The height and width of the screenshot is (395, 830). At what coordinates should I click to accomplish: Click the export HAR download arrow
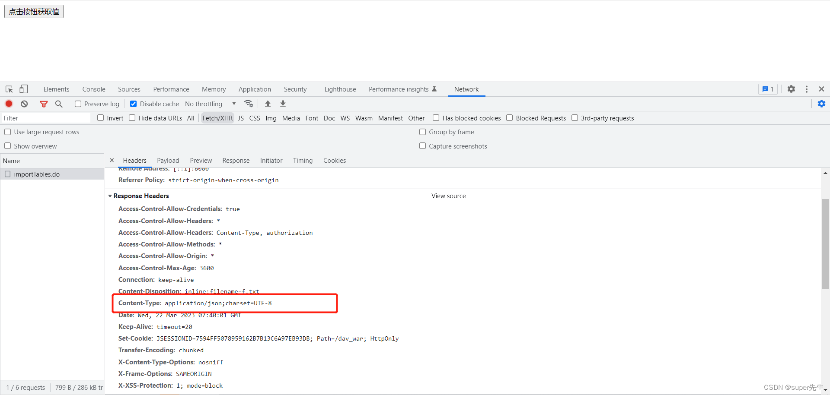coord(283,104)
